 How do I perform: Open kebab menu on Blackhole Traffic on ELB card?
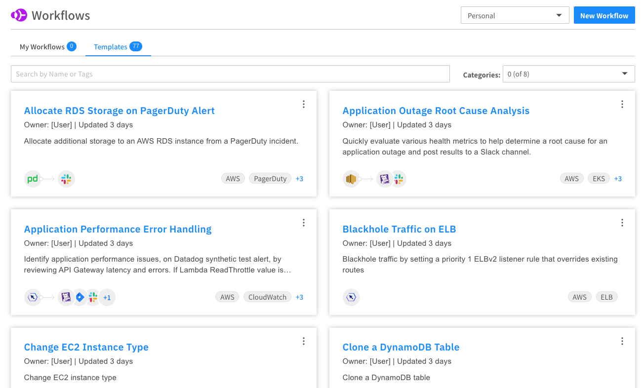(622, 223)
